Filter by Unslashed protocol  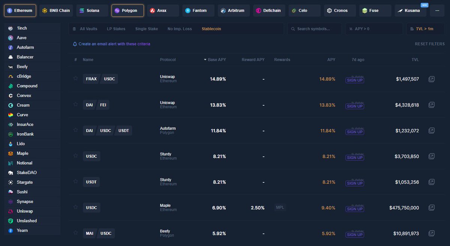[32, 221]
